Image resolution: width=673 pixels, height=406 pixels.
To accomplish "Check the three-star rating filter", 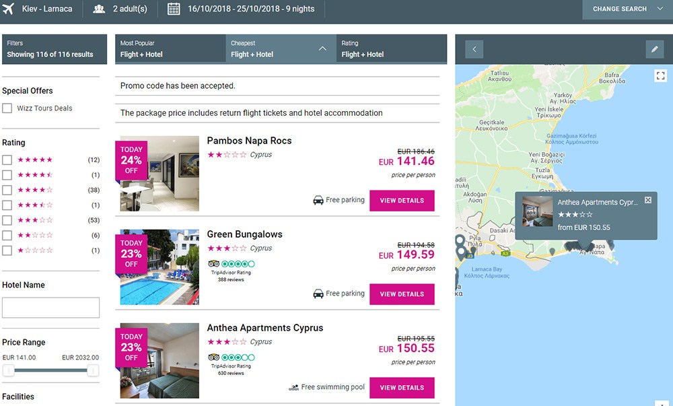I will [7, 220].
